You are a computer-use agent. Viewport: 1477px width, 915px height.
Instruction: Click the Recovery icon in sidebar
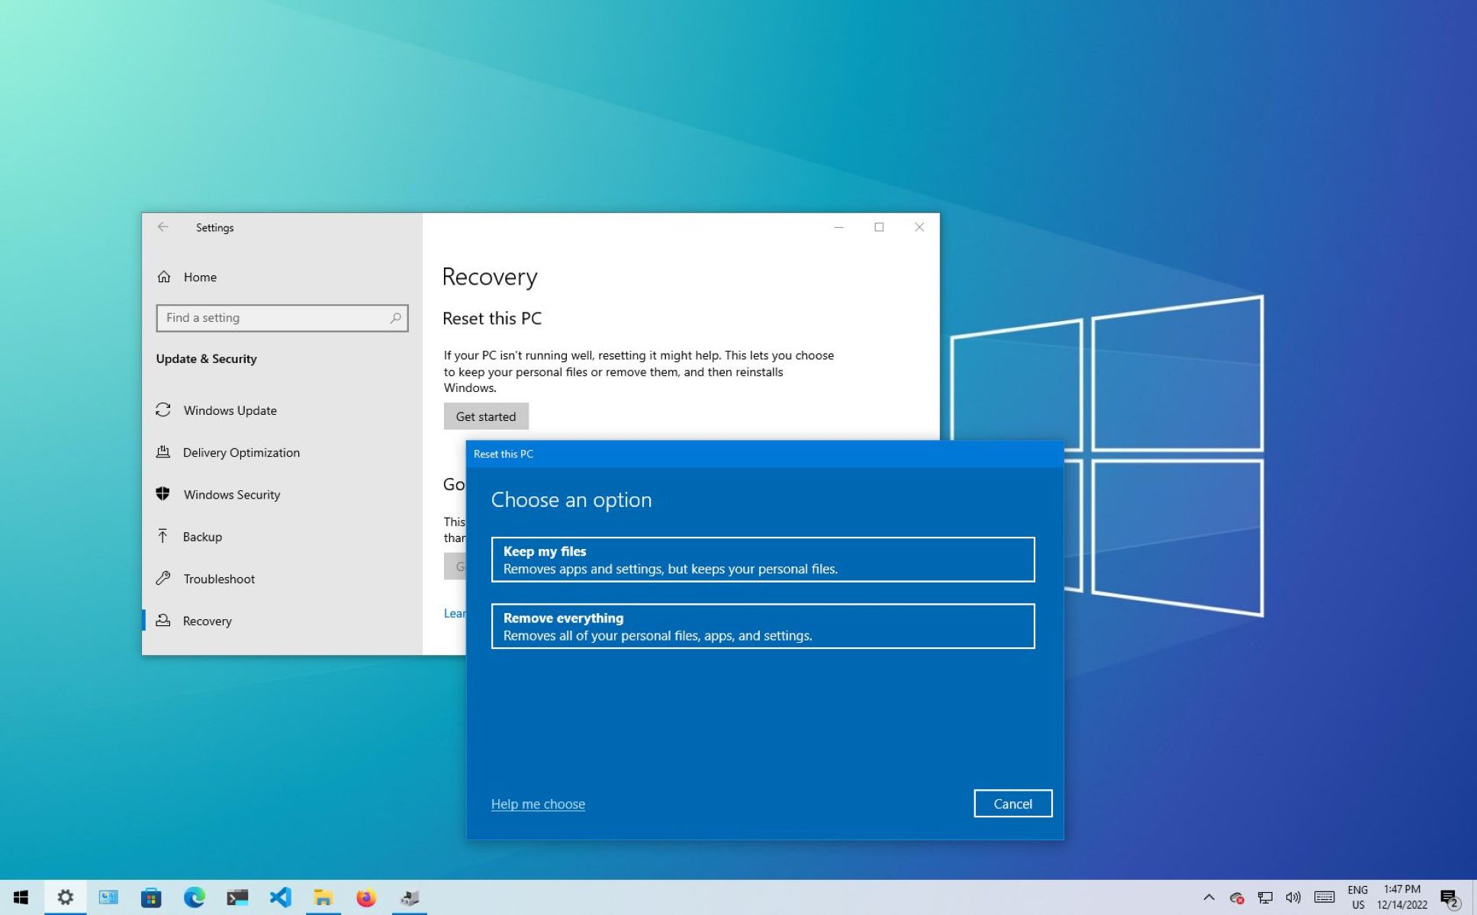163,620
